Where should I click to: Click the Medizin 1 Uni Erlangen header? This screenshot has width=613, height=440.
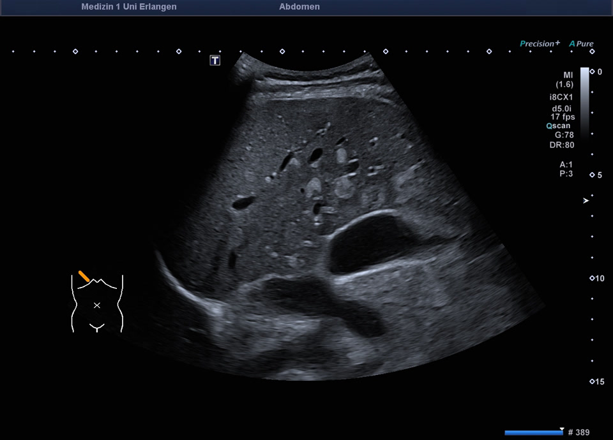tap(129, 7)
